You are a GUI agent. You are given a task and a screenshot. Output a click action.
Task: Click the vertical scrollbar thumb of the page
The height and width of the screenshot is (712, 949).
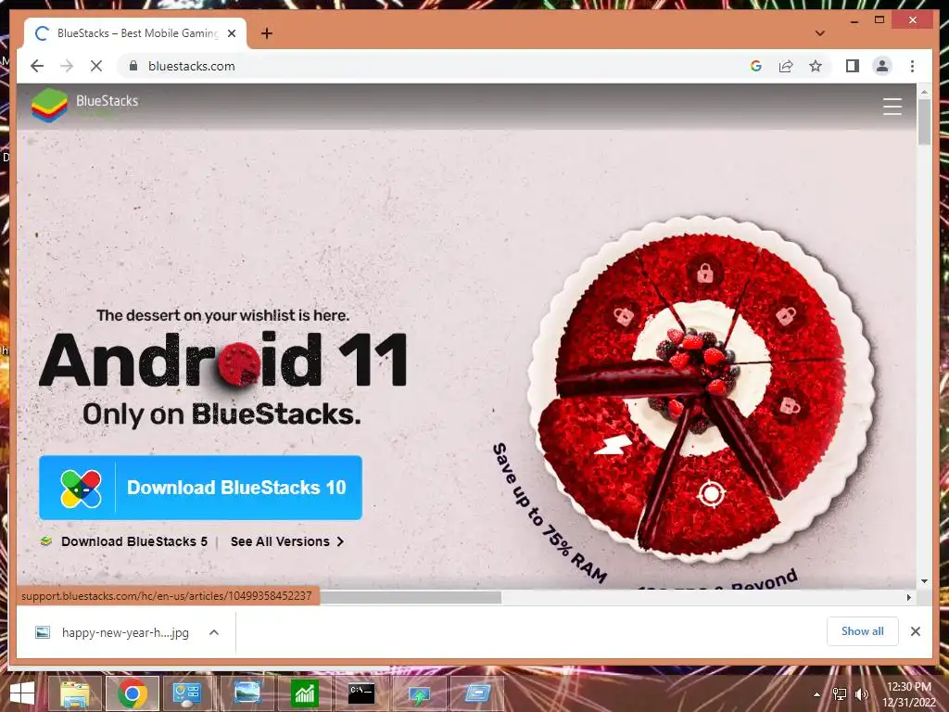click(x=924, y=121)
